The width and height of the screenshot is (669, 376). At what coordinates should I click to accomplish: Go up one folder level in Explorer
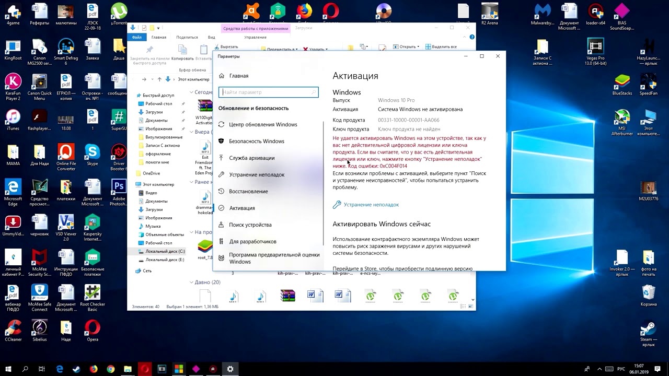tap(159, 79)
